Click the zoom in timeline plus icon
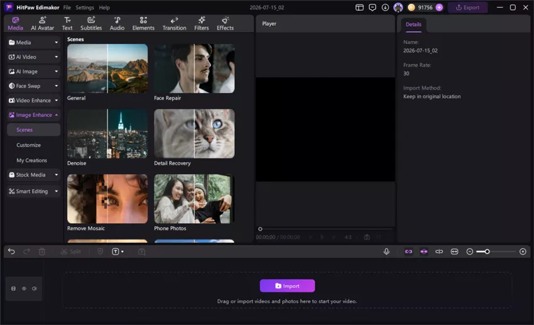Image resolution: width=534 pixels, height=325 pixels. coord(523,251)
